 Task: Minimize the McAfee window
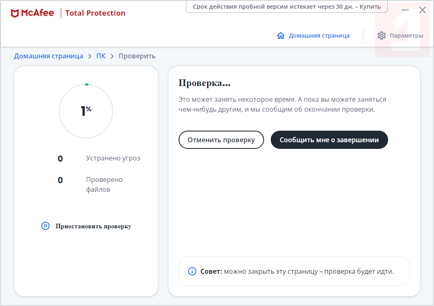coord(405,10)
